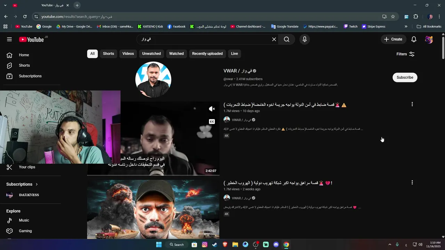
Task: Reload the page
Action: coord(25,16)
